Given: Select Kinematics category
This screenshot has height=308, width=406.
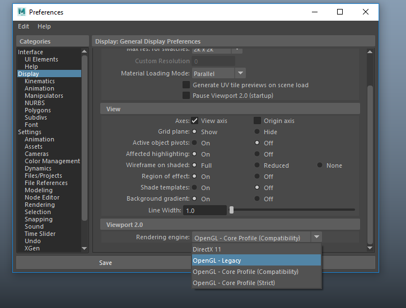Looking at the screenshot, I should click(40, 81).
